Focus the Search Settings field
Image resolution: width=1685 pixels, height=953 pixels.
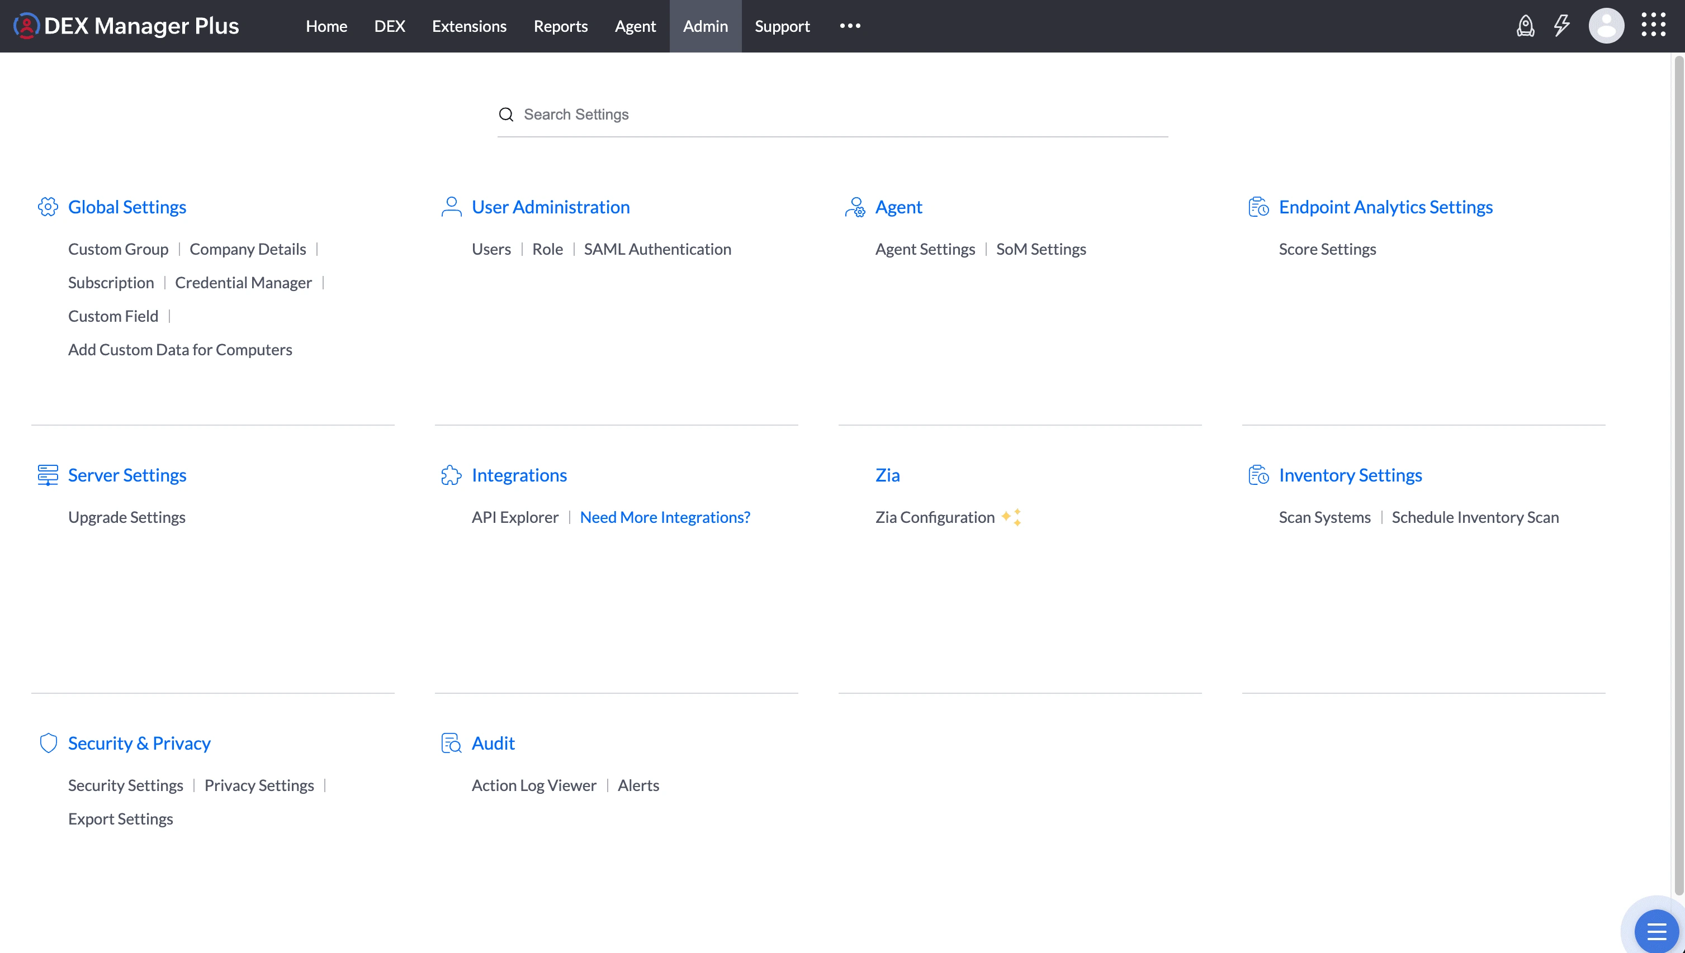pos(832,115)
